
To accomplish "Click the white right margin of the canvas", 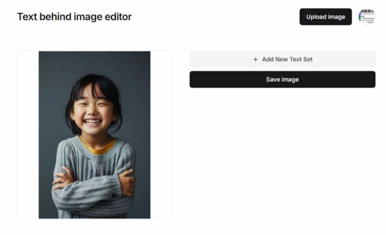I will pyautogui.click(x=161, y=135).
